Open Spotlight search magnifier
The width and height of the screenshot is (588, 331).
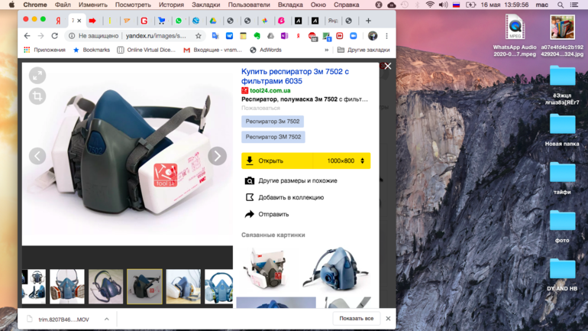pos(561,5)
